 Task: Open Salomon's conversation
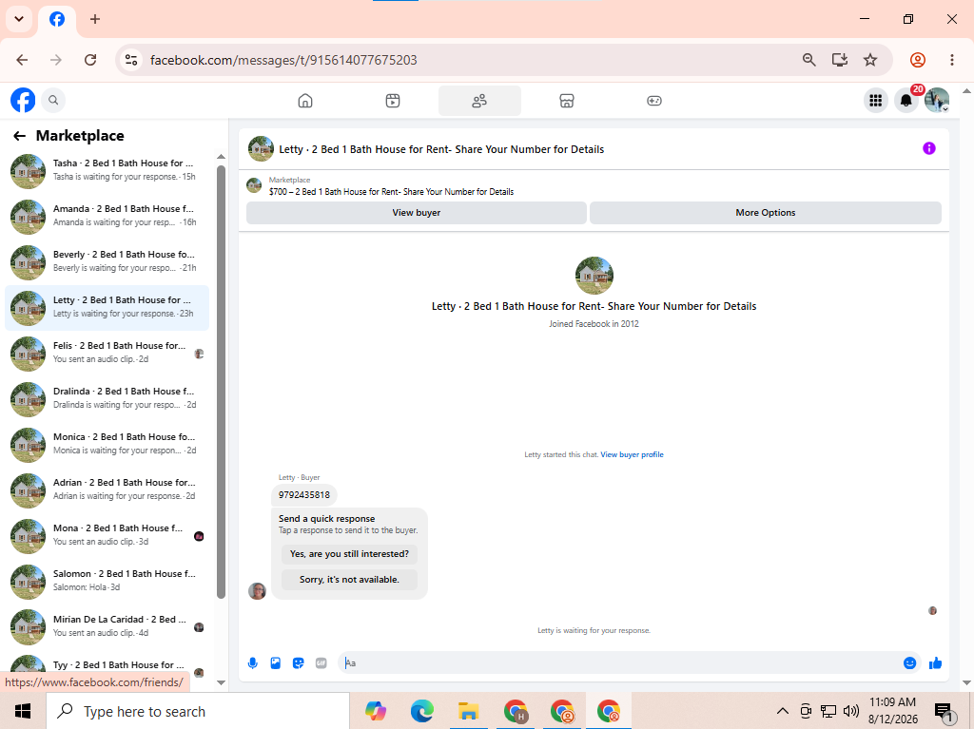click(x=107, y=582)
